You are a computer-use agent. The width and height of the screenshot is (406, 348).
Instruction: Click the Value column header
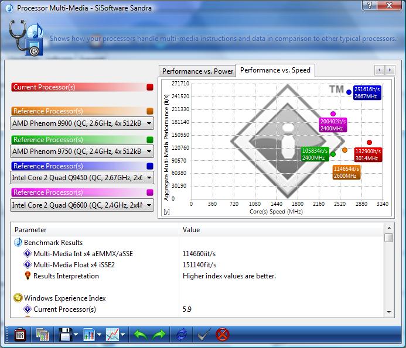281,230
